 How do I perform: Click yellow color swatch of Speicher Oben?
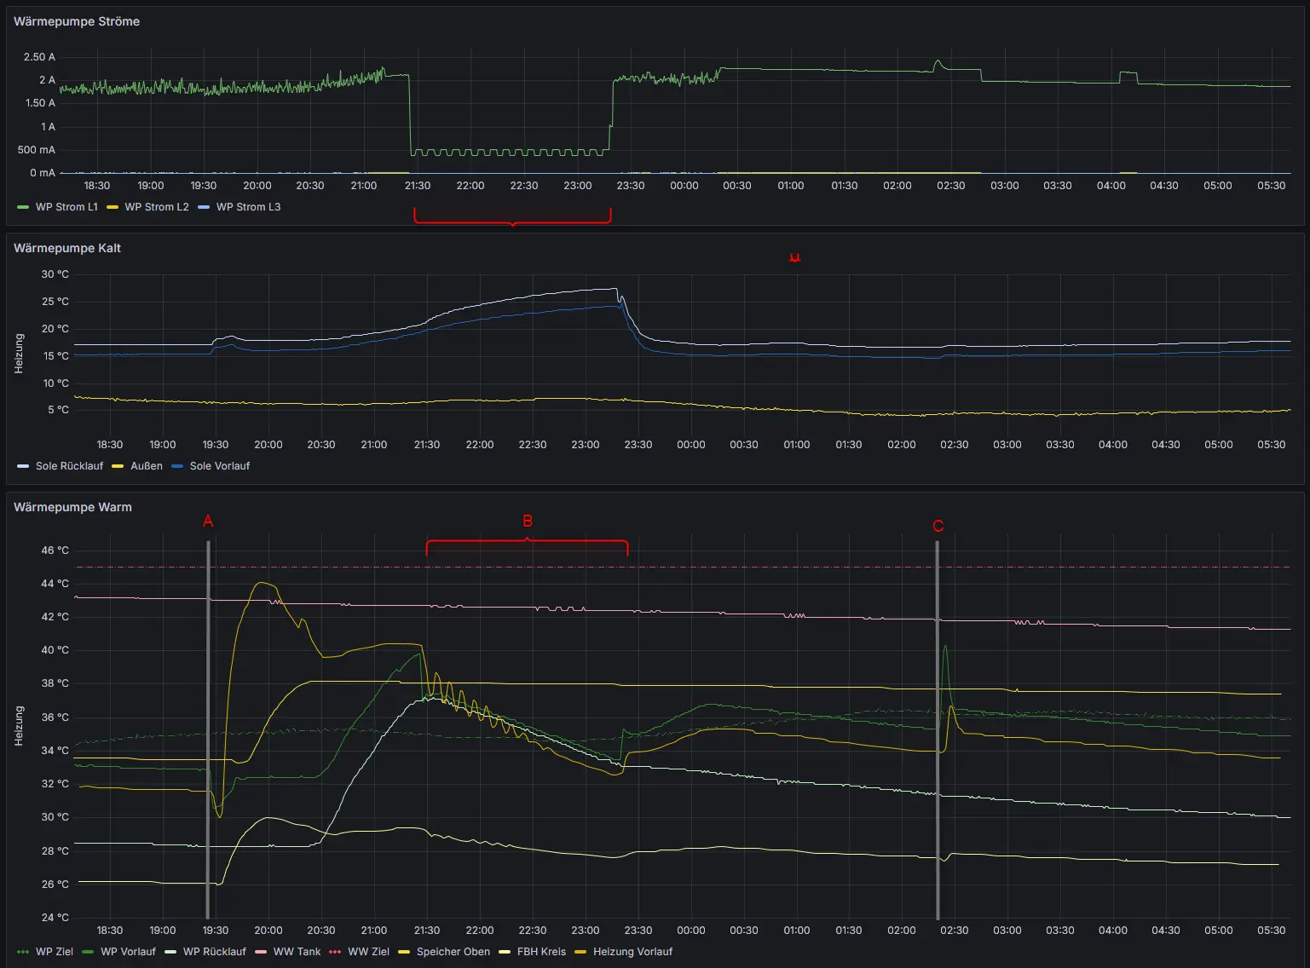click(x=404, y=952)
